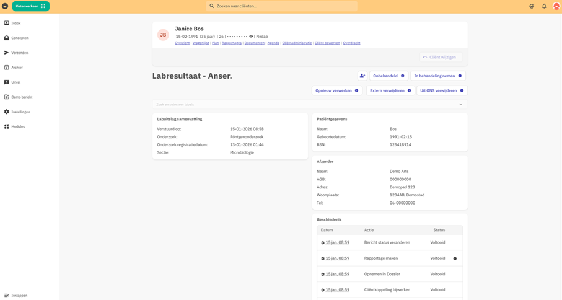The height and width of the screenshot is (300, 562).
Task: Click info icon on In behandeling nemen
Action: point(460,76)
